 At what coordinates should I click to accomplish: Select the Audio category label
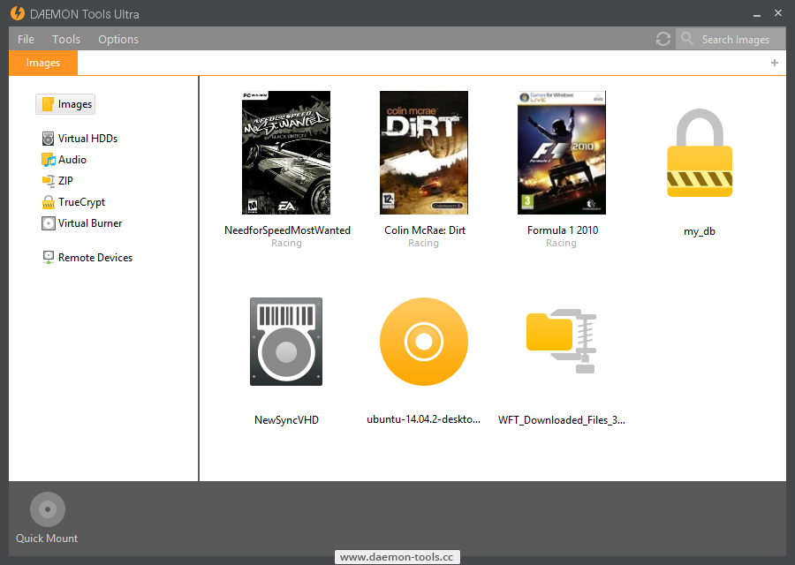(72, 160)
